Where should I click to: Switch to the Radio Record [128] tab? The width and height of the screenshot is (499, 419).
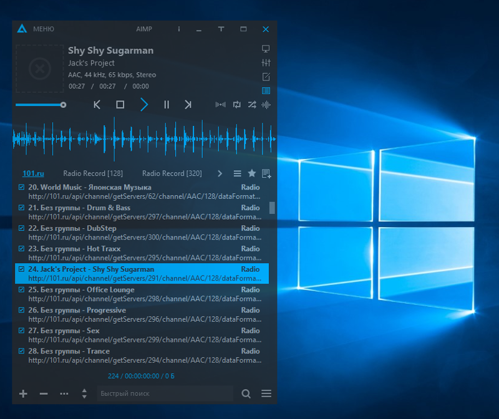[x=93, y=173]
